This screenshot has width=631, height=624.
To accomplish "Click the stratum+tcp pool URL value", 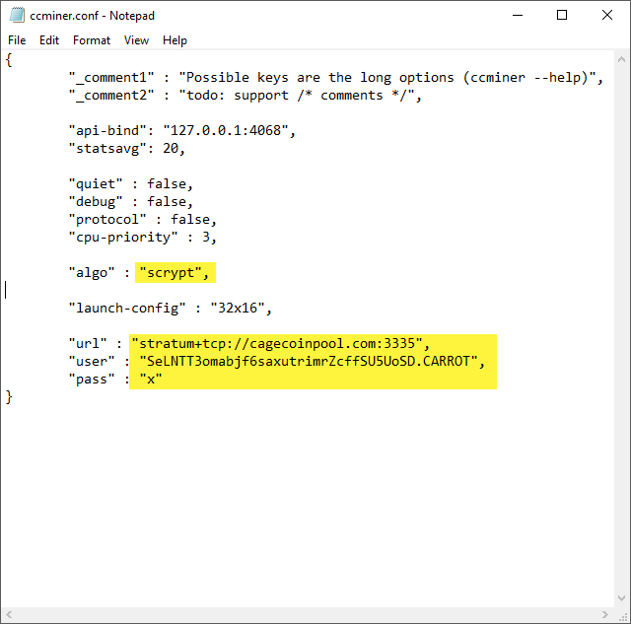I will 277,343.
